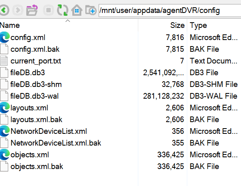241x186 pixels.
Task: Click the Edge icon beside NetworkDeviceList.xml
Action: [4, 131]
